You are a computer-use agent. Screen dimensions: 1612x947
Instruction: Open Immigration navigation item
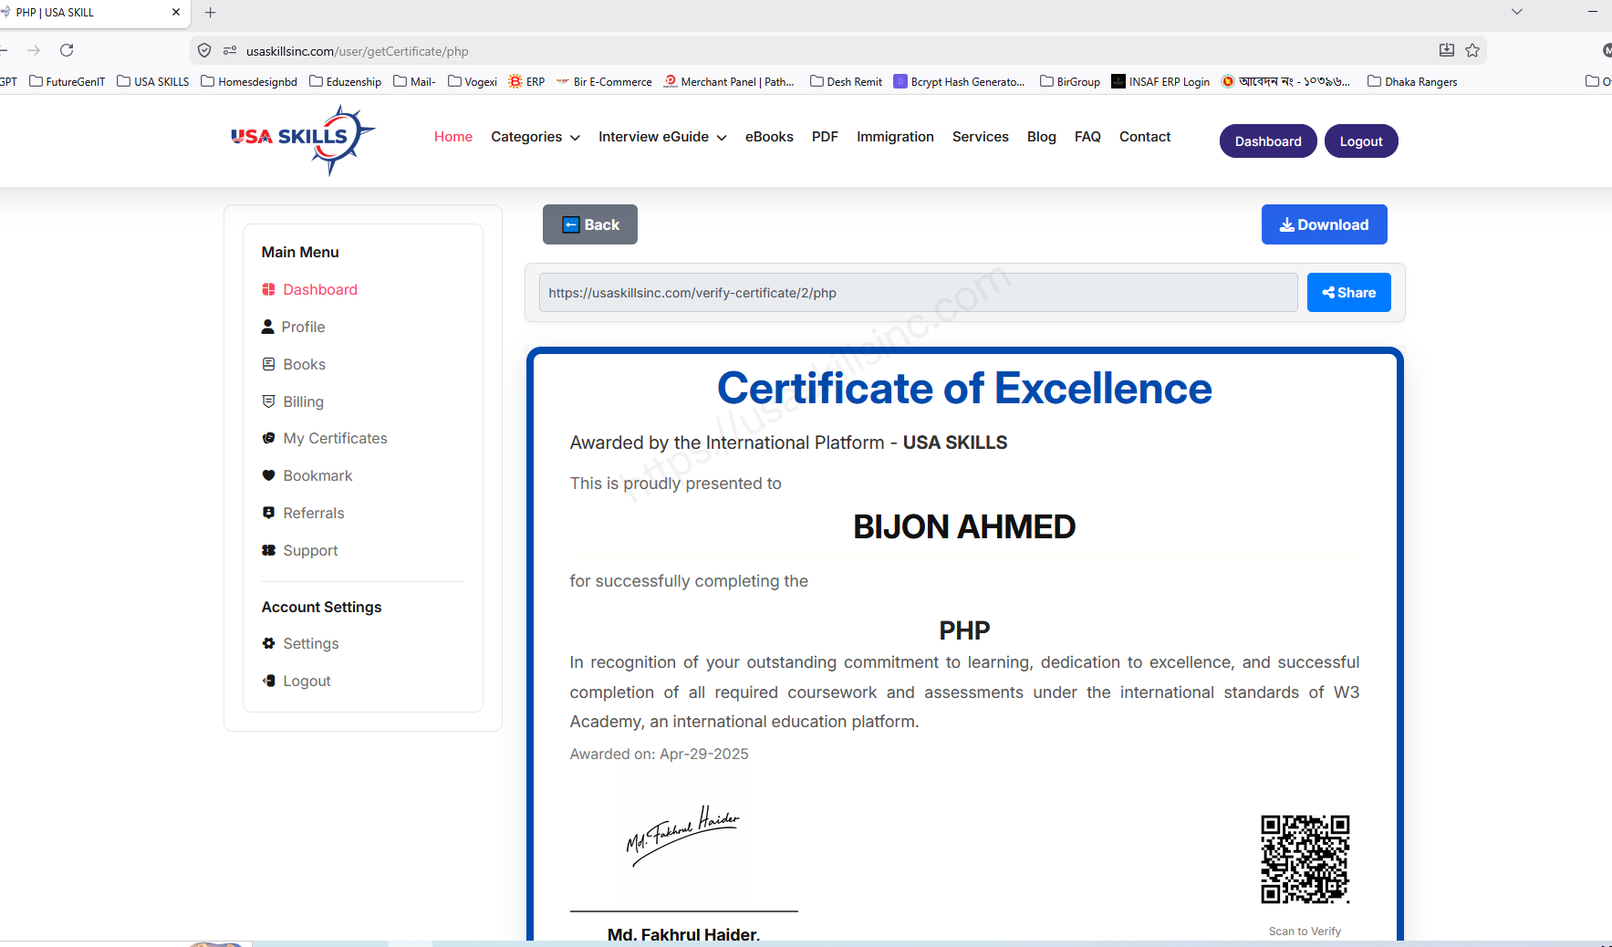tap(895, 137)
